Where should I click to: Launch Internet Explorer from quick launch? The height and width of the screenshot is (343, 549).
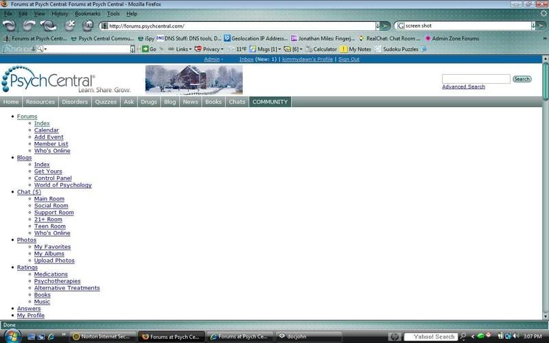click(x=51, y=337)
